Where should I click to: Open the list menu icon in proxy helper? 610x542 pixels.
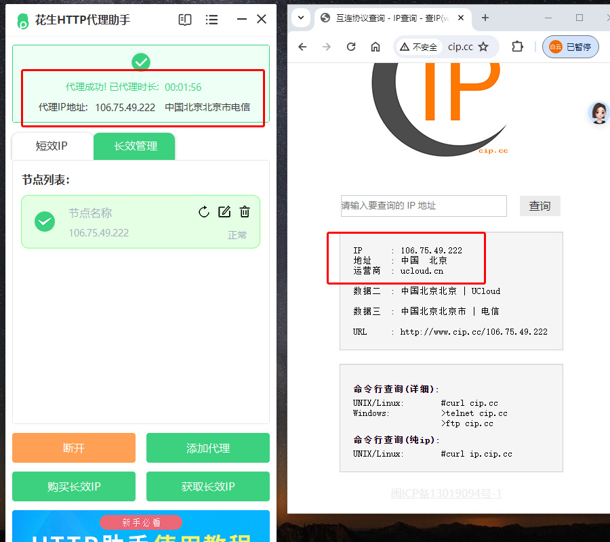[211, 20]
